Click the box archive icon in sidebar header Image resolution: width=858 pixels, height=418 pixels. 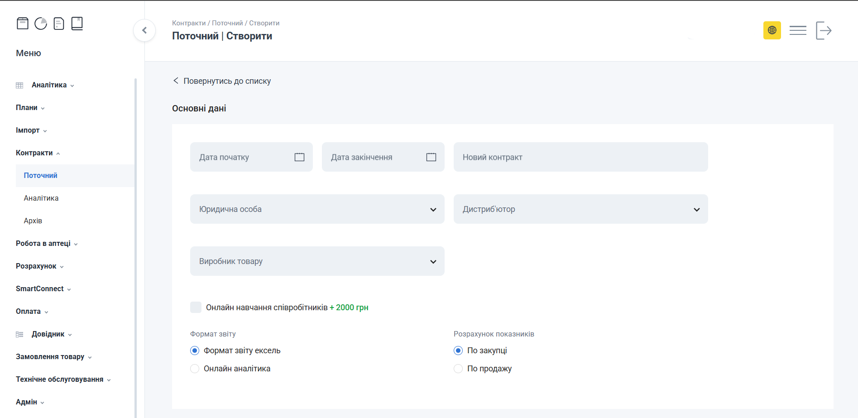click(x=23, y=24)
